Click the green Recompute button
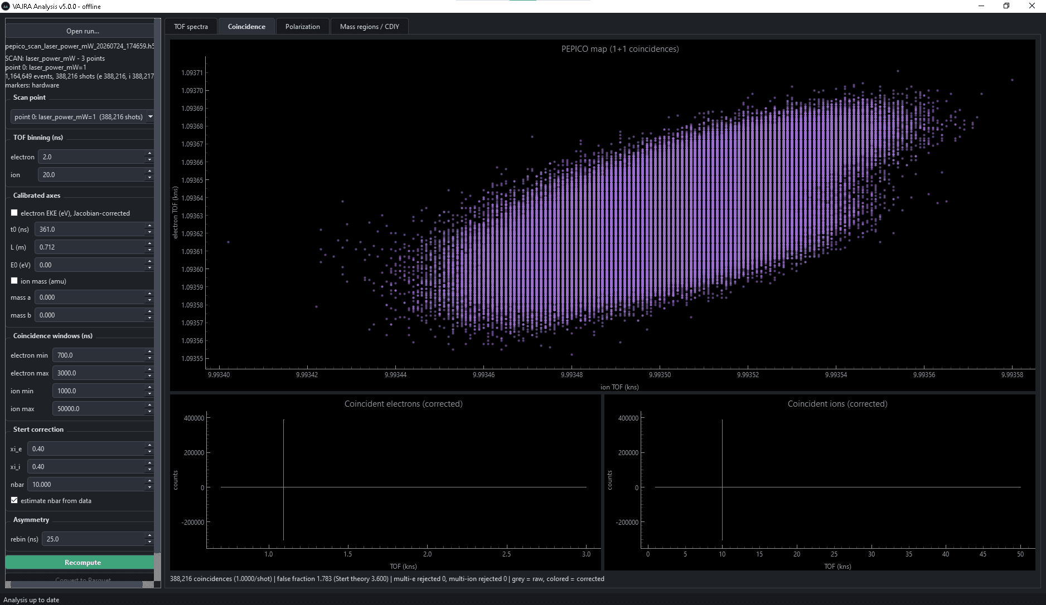The height and width of the screenshot is (605, 1046). click(x=83, y=563)
